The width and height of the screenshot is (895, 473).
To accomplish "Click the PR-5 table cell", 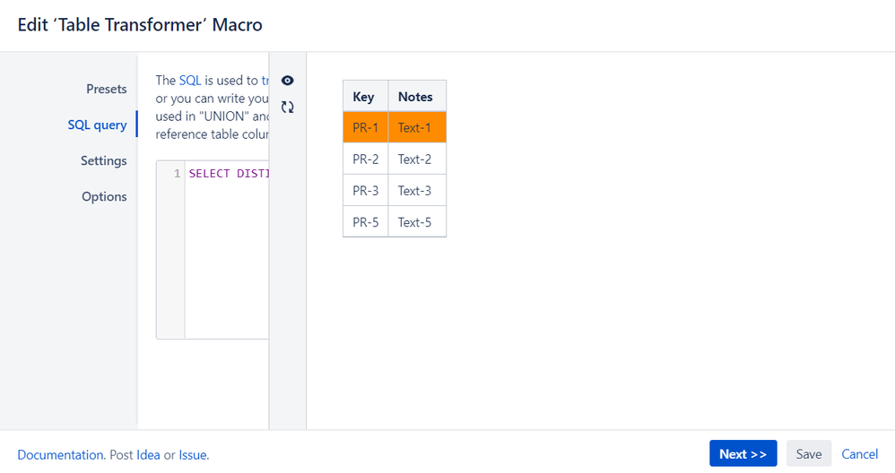I will coord(365,221).
